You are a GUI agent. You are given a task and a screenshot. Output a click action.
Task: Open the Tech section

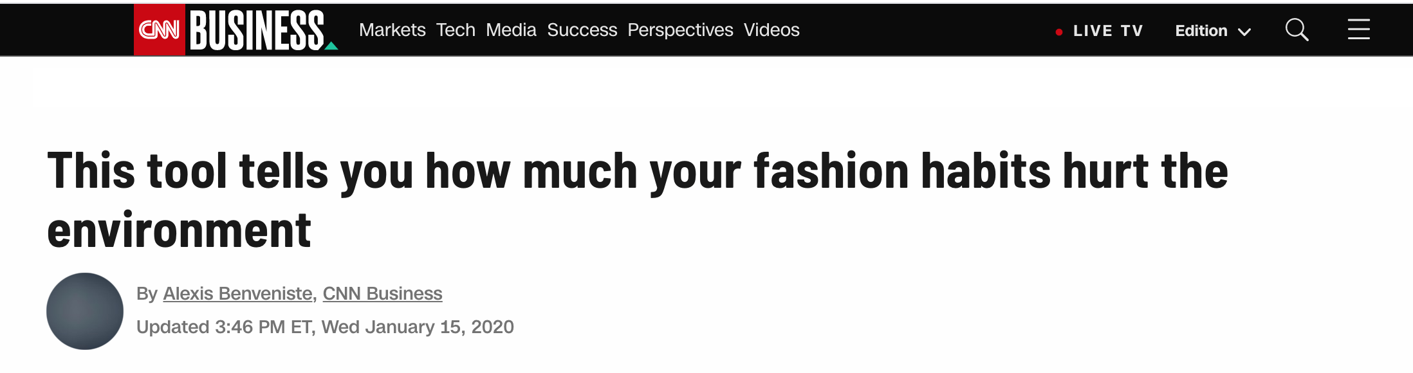(x=456, y=30)
